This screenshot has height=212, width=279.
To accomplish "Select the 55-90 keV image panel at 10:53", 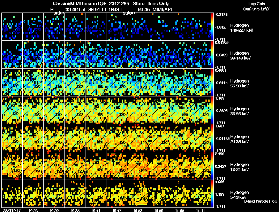I will (x=137, y=83).
